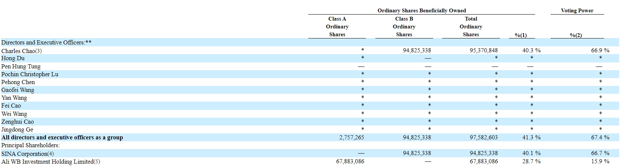Viewport: 621px width, 167px height.
Task: Select Charles Chao's Total Ordinary Shares value 95,370,848
Action: click(483, 50)
